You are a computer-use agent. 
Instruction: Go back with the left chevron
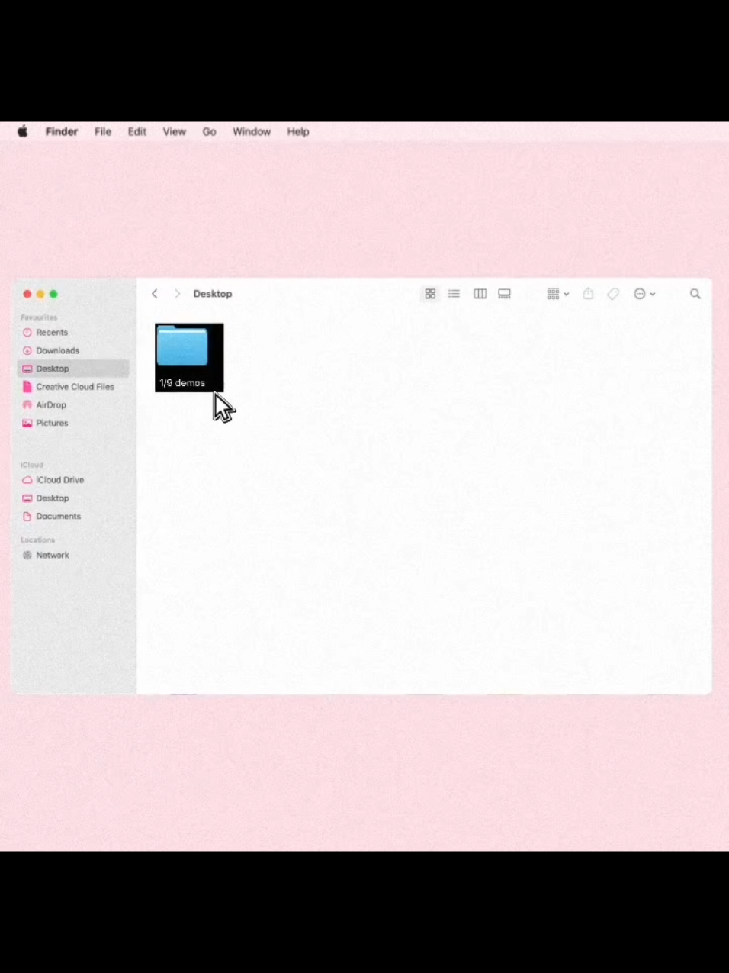[x=154, y=294]
